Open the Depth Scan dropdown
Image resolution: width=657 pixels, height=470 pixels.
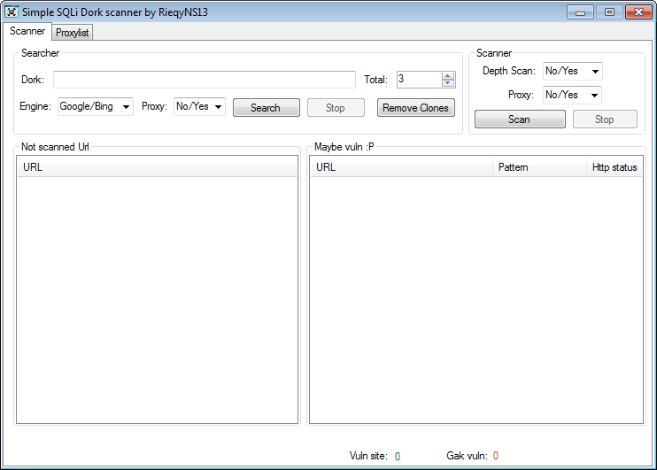click(x=572, y=71)
